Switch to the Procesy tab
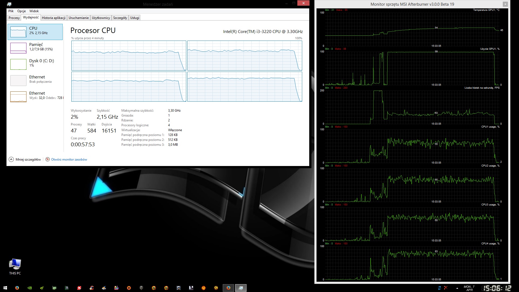 14,18
